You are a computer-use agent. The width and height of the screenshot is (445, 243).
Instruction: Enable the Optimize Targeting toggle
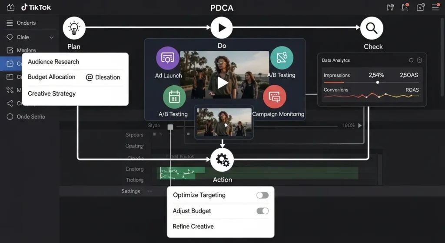click(x=262, y=195)
